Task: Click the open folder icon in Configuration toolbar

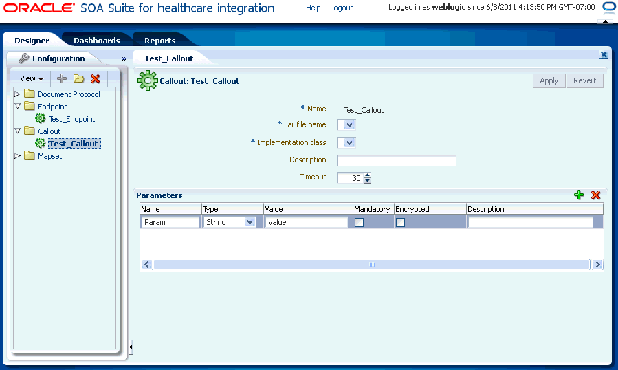Action: pos(78,78)
